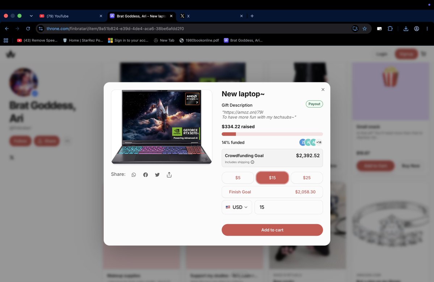Close the YouTube tab

click(x=101, y=16)
